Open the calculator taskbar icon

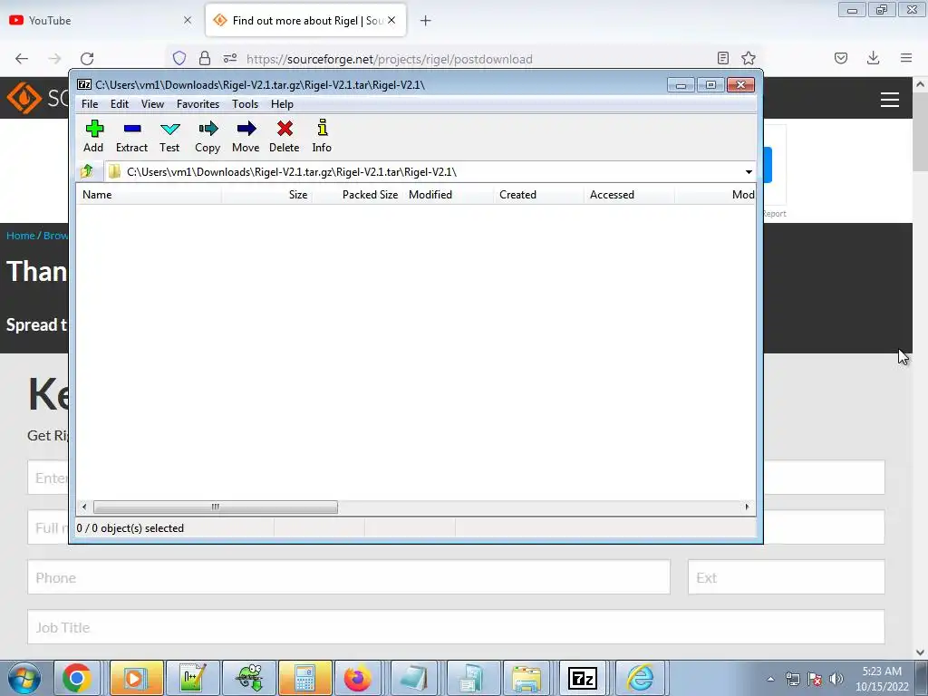click(304, 678)
